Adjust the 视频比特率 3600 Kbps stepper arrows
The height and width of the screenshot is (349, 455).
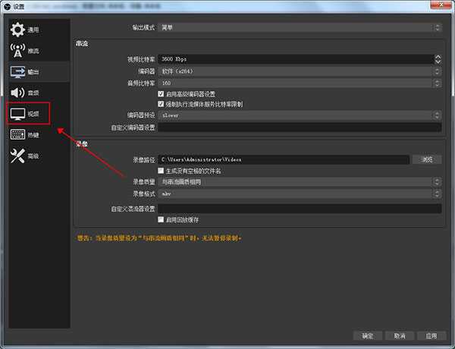(x=438, y=58)
